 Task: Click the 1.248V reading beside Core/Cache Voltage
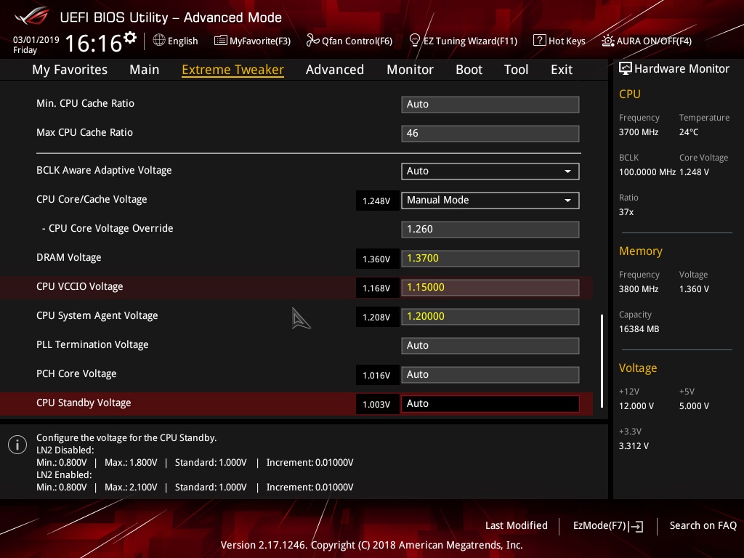[x=377, y=201]
